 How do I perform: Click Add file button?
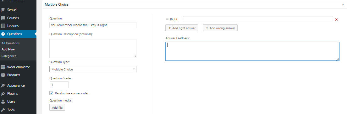point(57,108)
